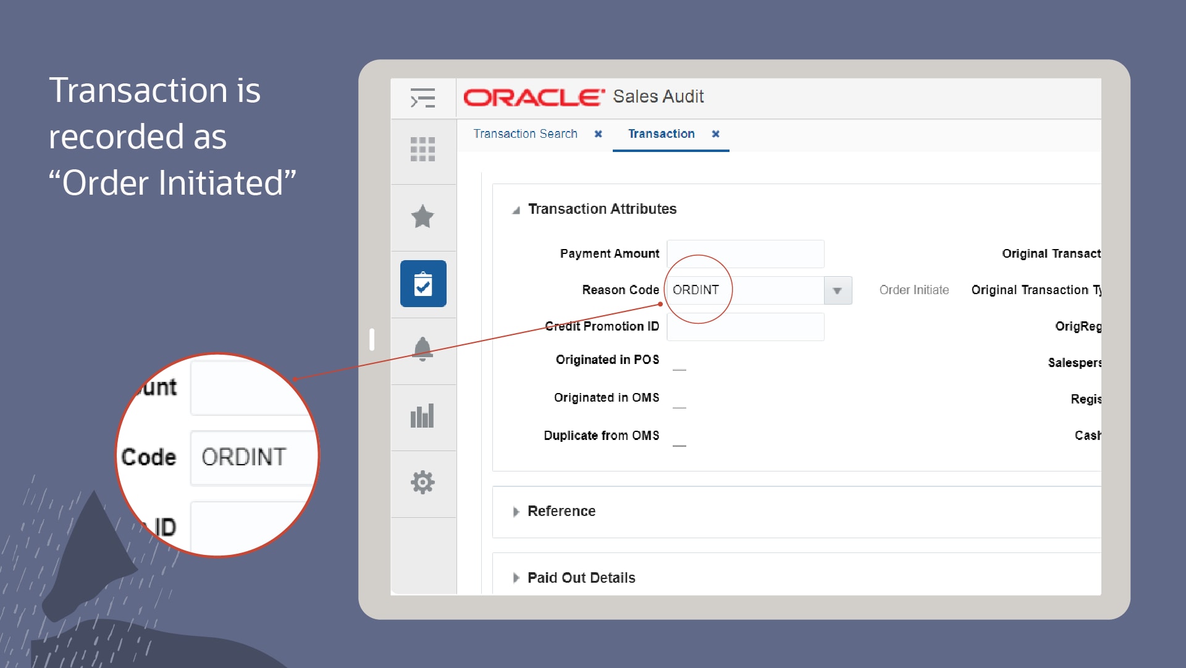1186x668 pixels.
Task: Expand the Reference section
Action: [x=516, y=512]
